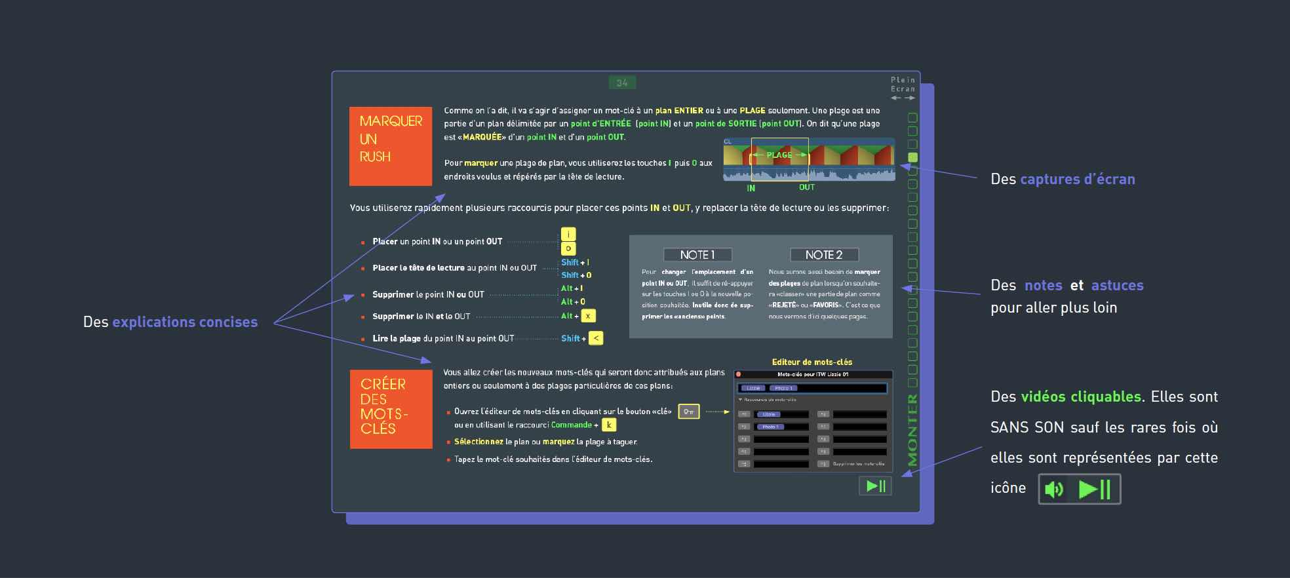Screen dimensions: 1290x578
Task: Click the keyword field containing Lizzie and Photo 1
Action: click(x=813, y=388)
